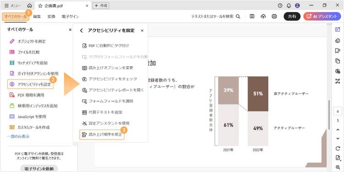
Task: Click the テキストまたはツールを検索 search field
Action: click(x=216, y=17)
